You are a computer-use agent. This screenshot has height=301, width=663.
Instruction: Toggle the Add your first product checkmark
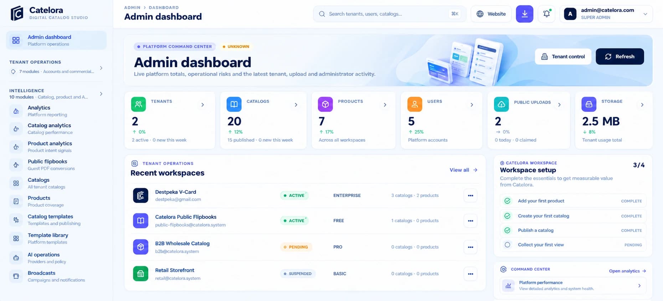click(x=507, y=201)
